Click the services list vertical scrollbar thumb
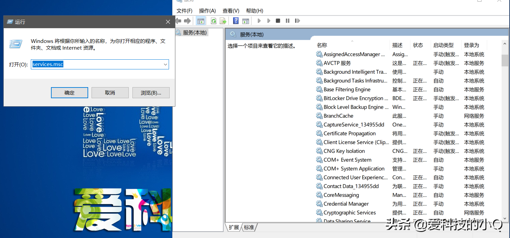 [505, 60]
